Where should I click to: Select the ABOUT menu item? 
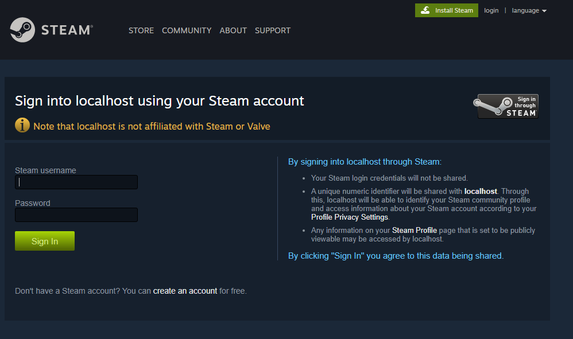pos(233,30)
